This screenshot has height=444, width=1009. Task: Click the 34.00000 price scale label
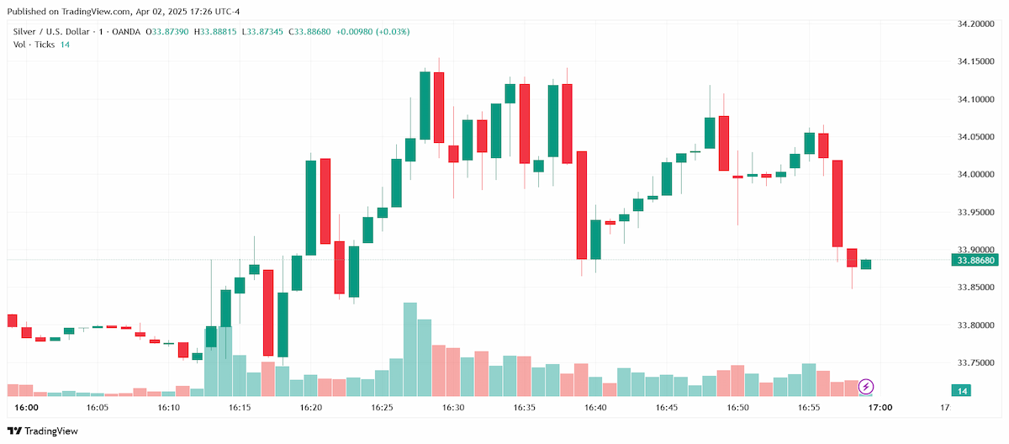point(976,175)
